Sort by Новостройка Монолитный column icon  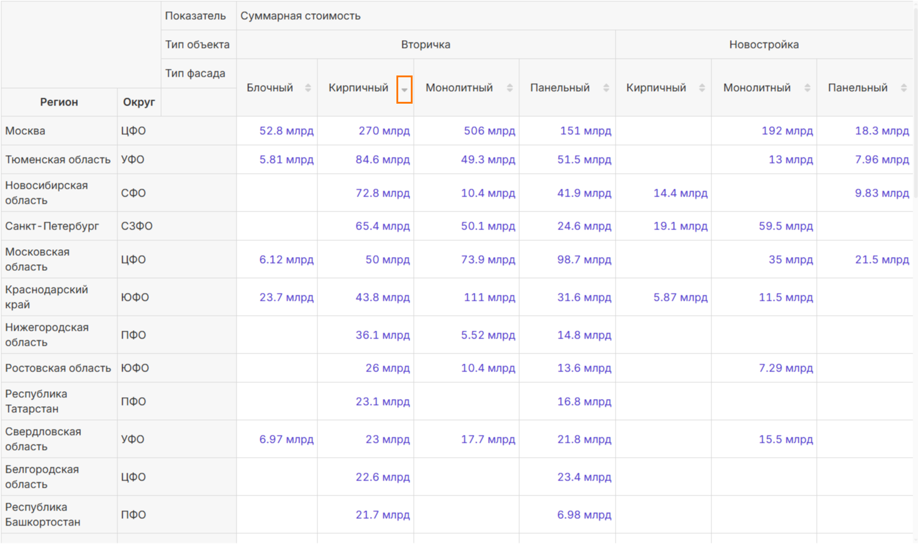click(x=807, y=88)
